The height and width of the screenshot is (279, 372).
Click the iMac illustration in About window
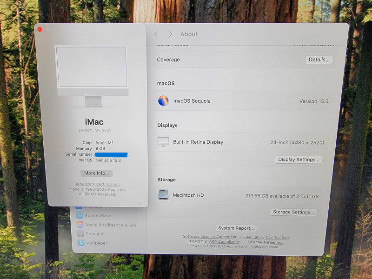(92, 76)
